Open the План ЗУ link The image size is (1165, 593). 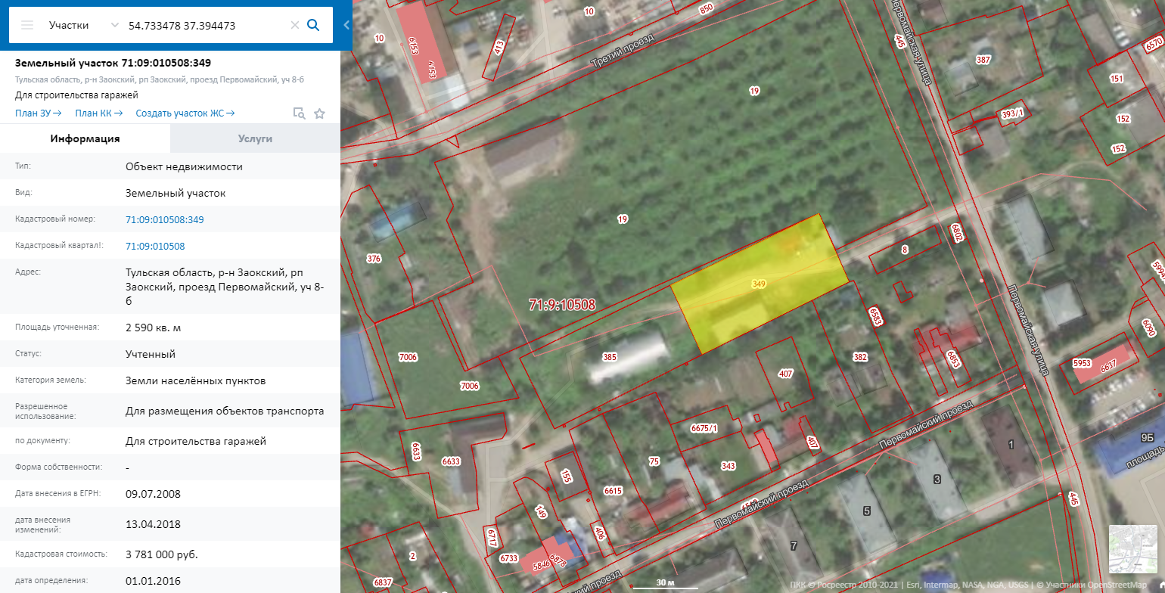click(x=41, y=113)
